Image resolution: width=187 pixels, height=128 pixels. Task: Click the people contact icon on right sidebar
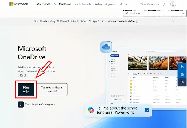coord(182,82)
